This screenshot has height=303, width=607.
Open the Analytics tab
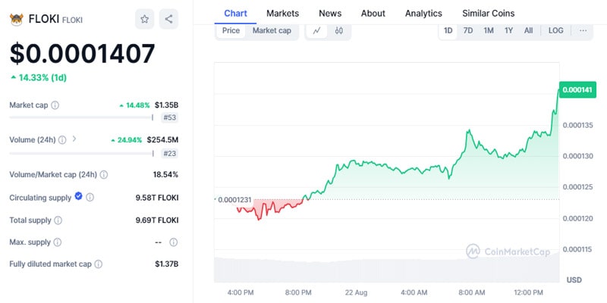pyautogui.click(x=423, y=14)
